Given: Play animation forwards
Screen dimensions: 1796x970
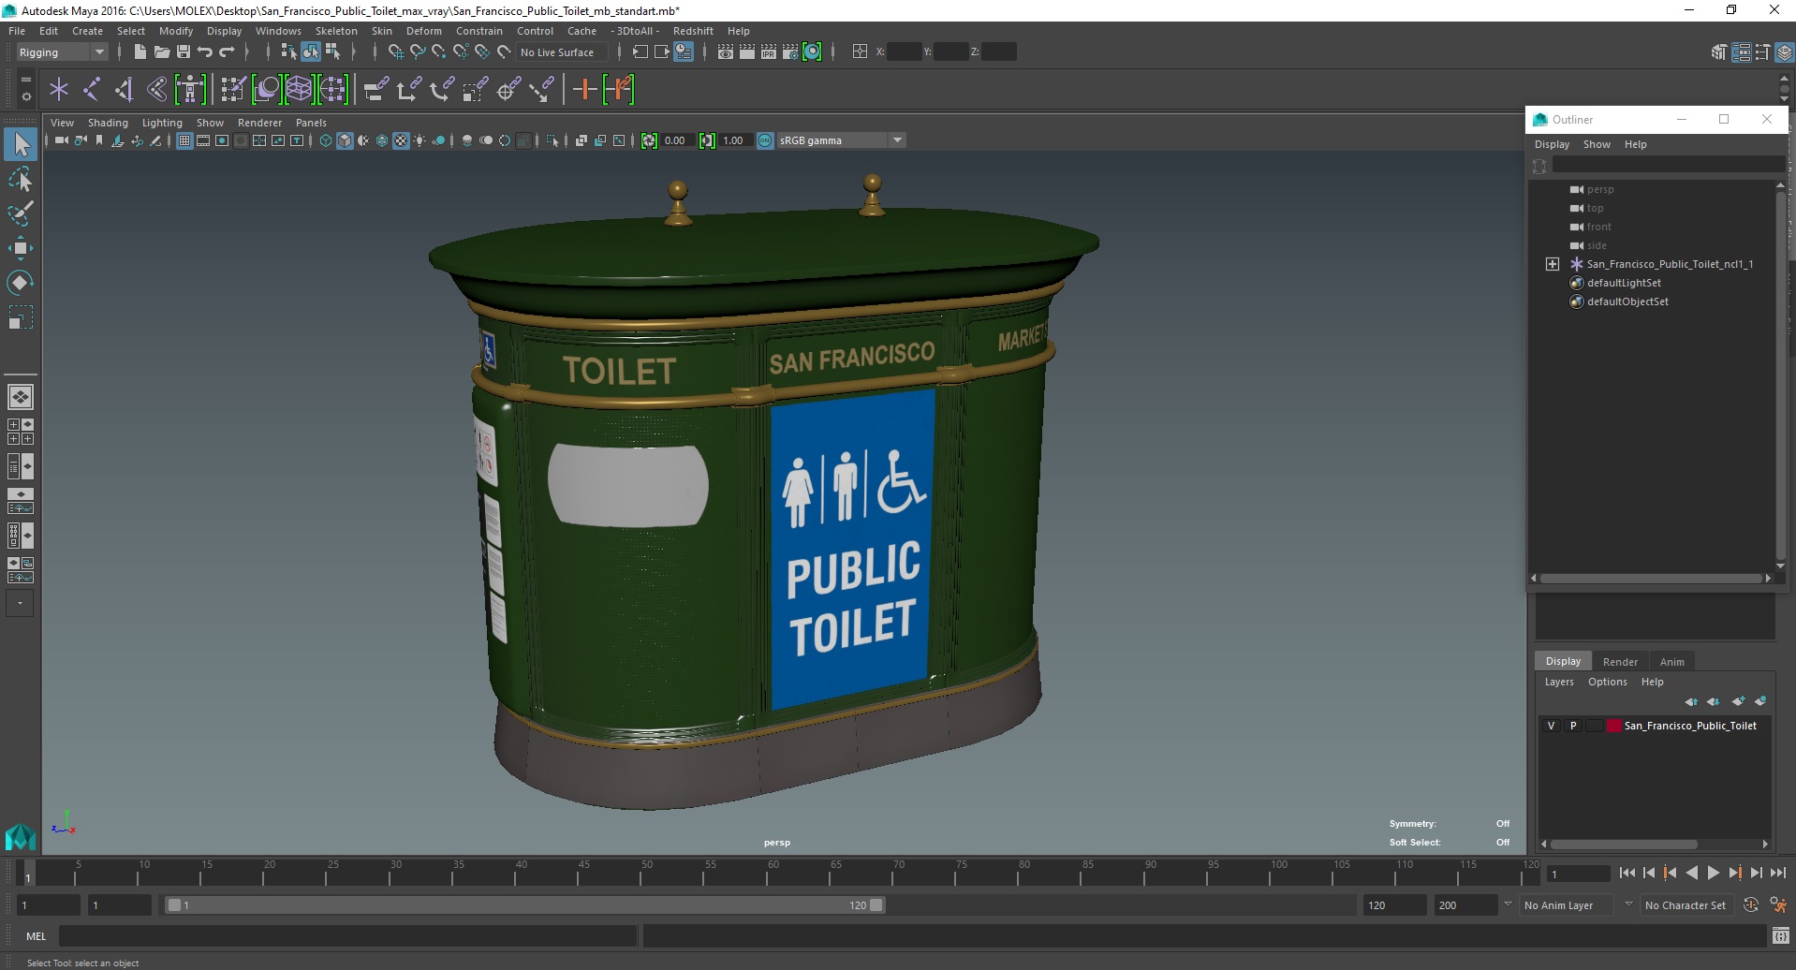Looking at the screenshot, I should tap(1713, 873).
